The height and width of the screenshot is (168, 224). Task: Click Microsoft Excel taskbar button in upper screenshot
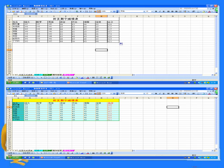[x=106, y=82]
